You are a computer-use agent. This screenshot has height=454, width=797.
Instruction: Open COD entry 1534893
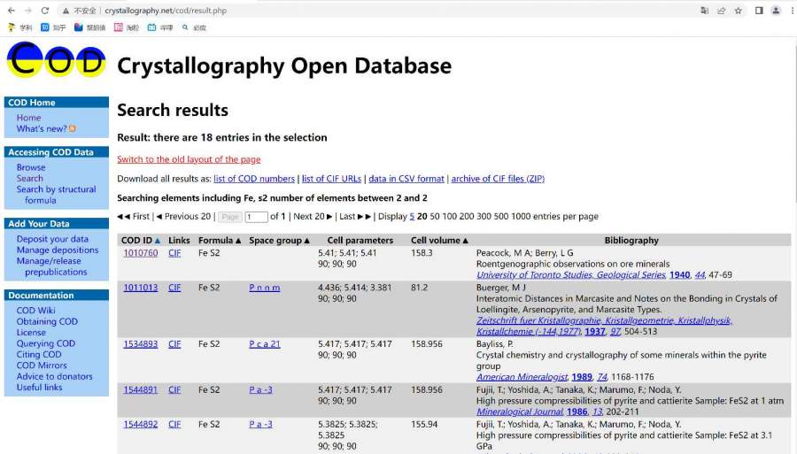(140, 343)
